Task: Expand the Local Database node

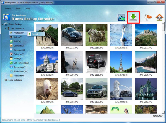Action: 2,80
